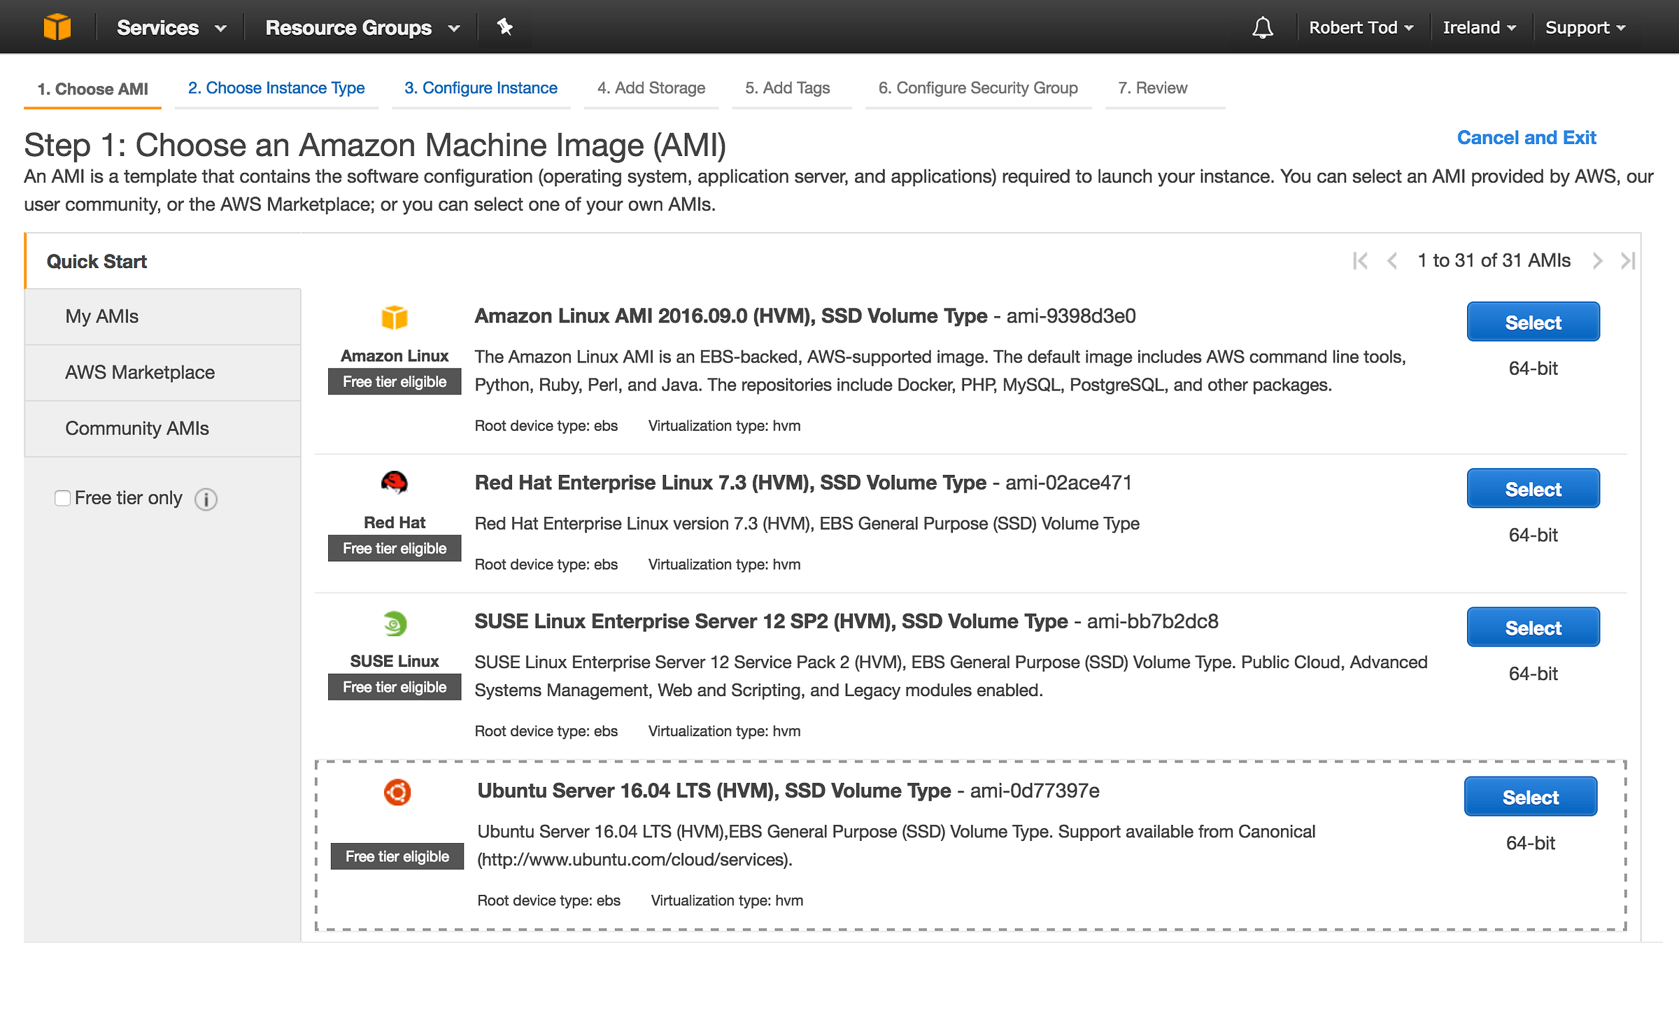Open the AWS Marketplace section
Image resolution: width=1679 pixels, height=1027 pixels.
140,372
